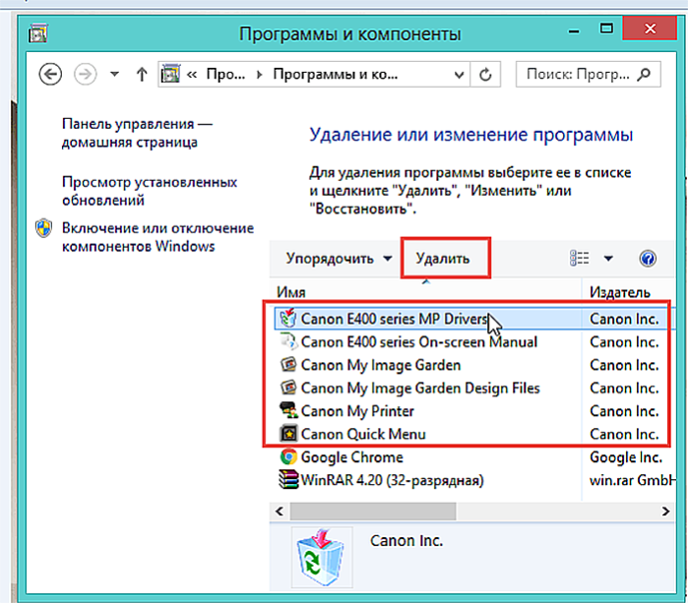Viewport: 688px width, 603px height.
Task: Click the Google Chrome icon
Action: (x=288, y=457)
